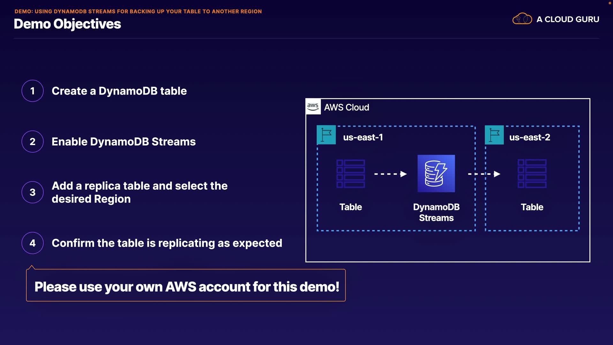Click the arrow from Table to Streams
Screen dimensions: 613x345
coord(390,174)
